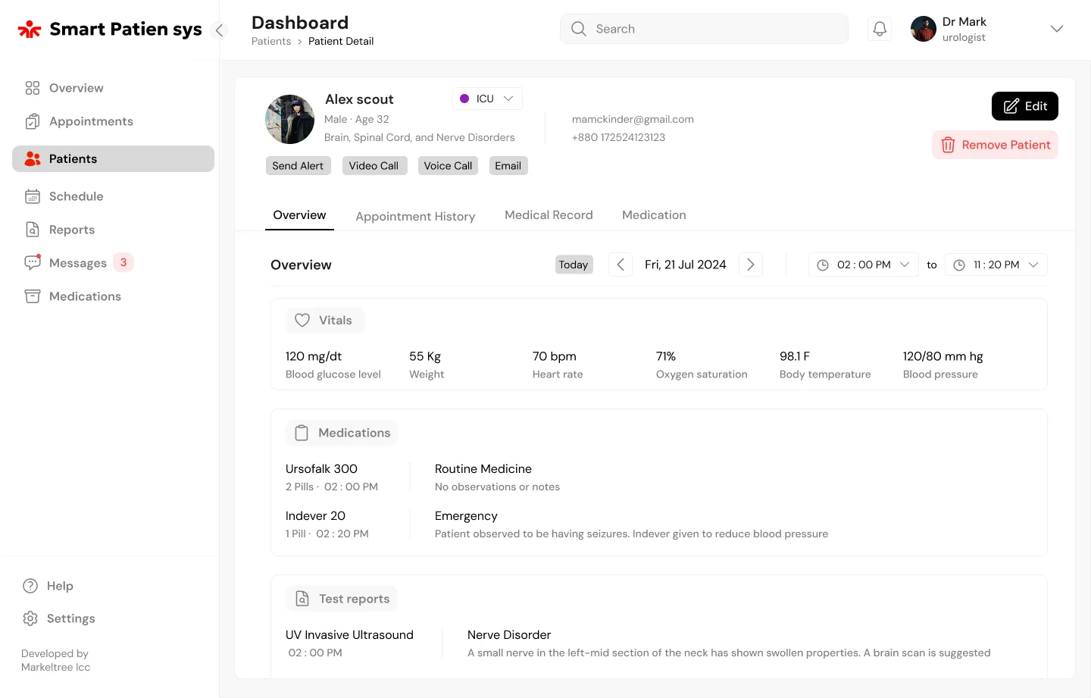The image size is (1091, 698).
Task: Open the Medical Record tab
Action: [x=549, y=215]
